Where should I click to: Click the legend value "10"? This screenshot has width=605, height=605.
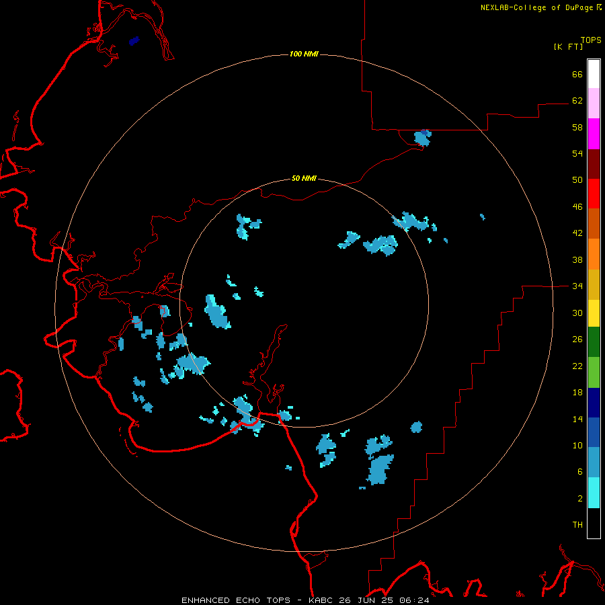[x=577, y=446]
